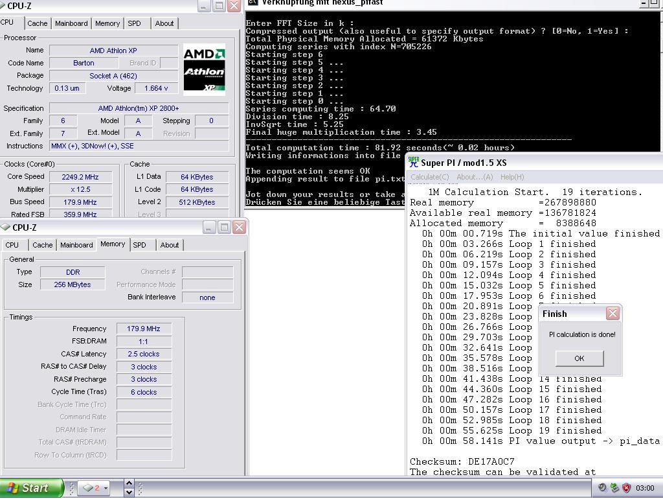Open the SPD tab in lower CPU-Z
Viewport: 663px width, 499px height.
pyautogui.click(x=140, y=244)
